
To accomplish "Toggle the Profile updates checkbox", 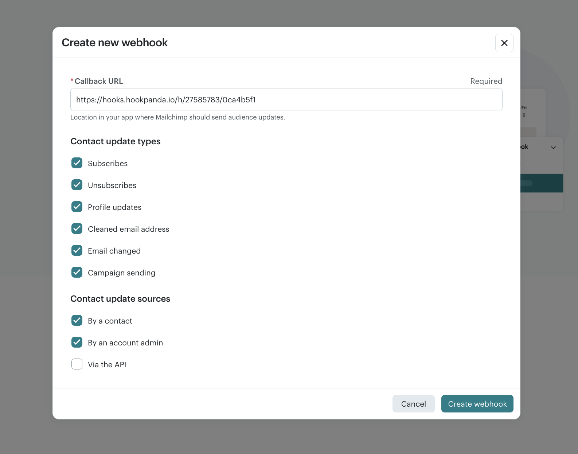I will point(77,207).
